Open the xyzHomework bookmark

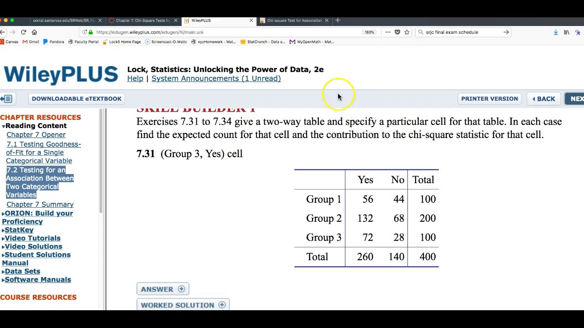[x=213, y=42]
